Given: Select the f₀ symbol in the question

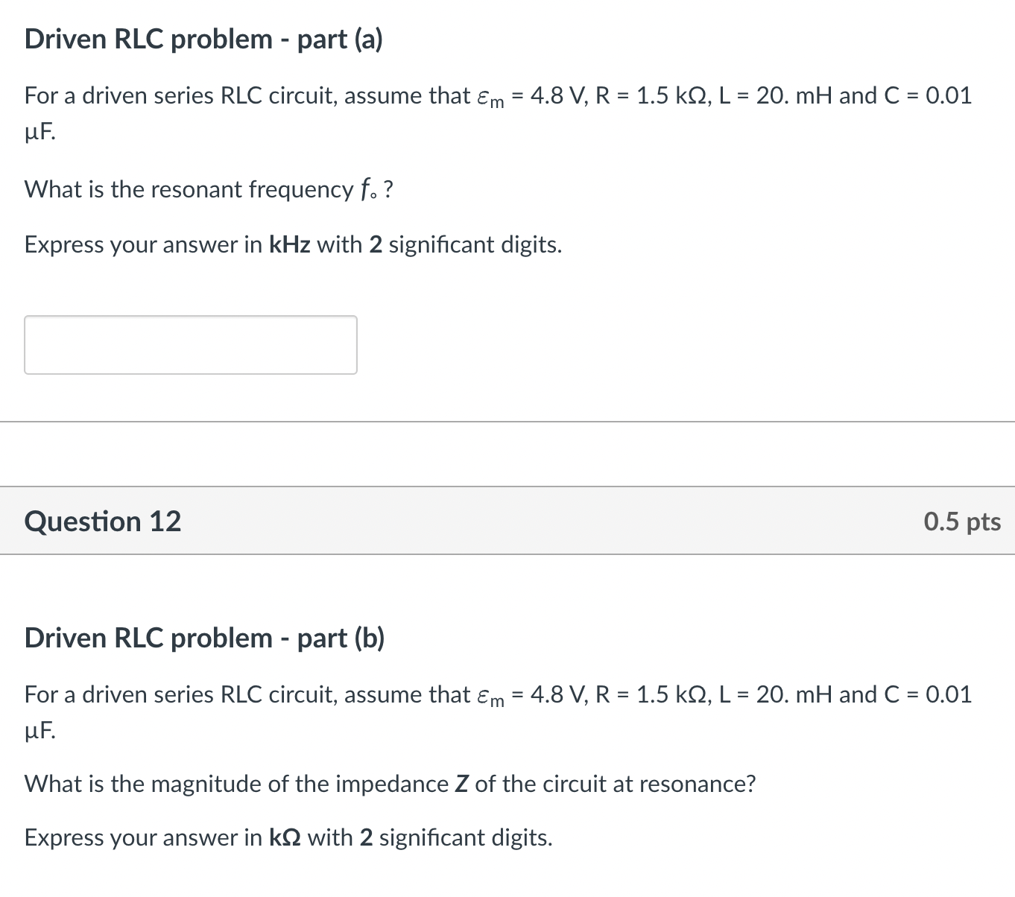Looking at the screenshot, I should click(367, 189).
